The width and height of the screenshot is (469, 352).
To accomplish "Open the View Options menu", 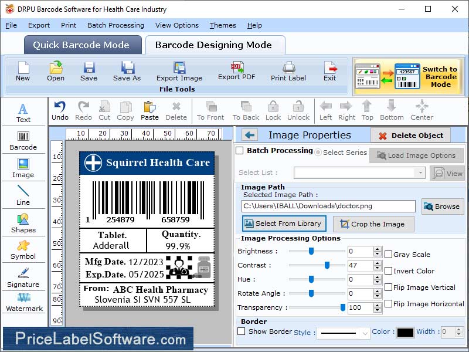I will [177, 25].
